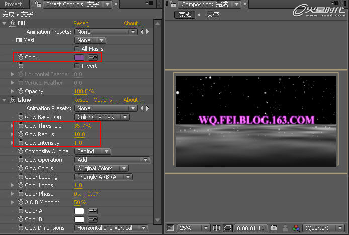Toggle the A & B Midpoint stopwatch
The width and height of the screenshot is (349, 235).
pos(21,202)
